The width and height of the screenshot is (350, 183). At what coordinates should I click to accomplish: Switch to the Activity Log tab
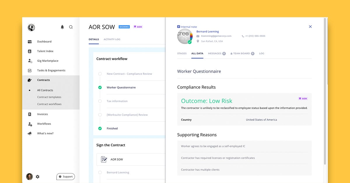112,39
